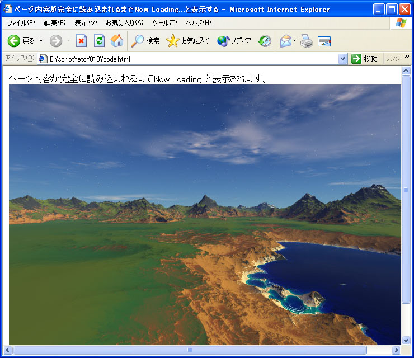Open the メディア media pane

pos(234,41)
